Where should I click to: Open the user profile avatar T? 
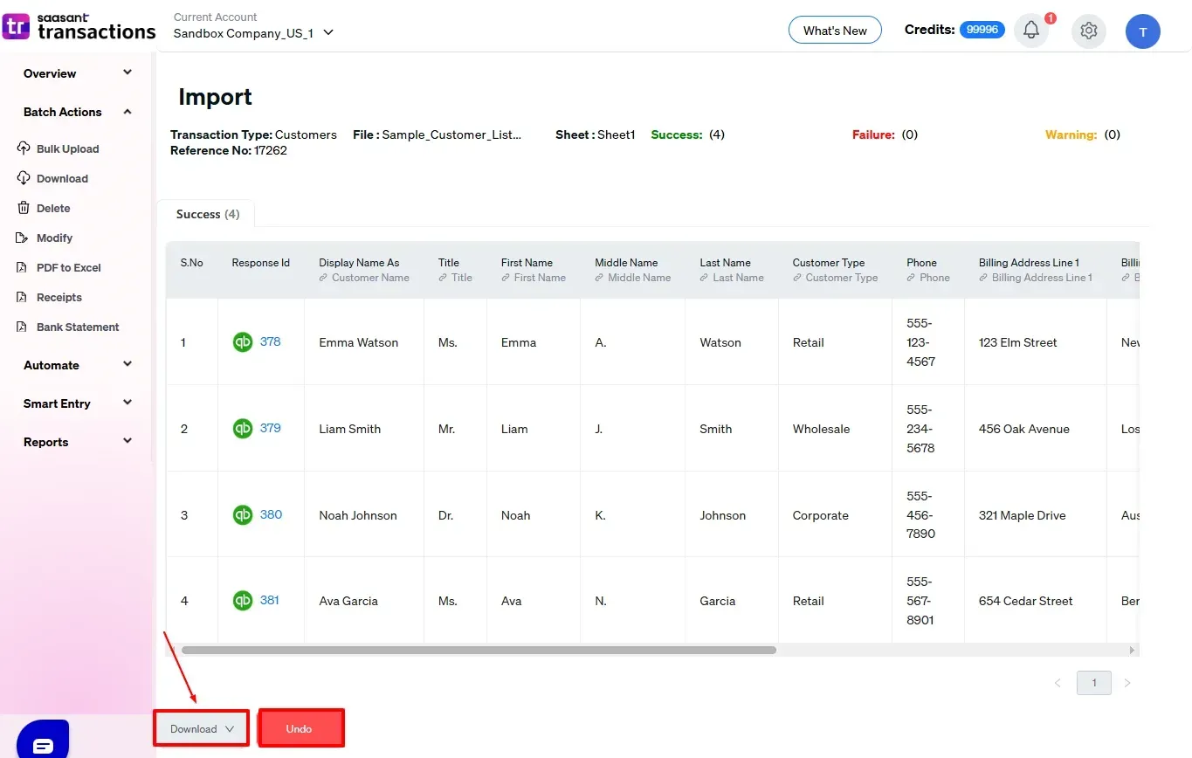coord(1143,31)
